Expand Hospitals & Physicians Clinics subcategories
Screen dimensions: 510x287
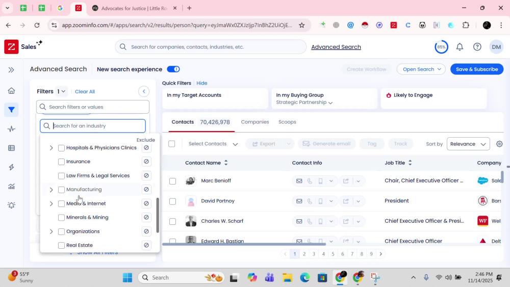point(51,148)
